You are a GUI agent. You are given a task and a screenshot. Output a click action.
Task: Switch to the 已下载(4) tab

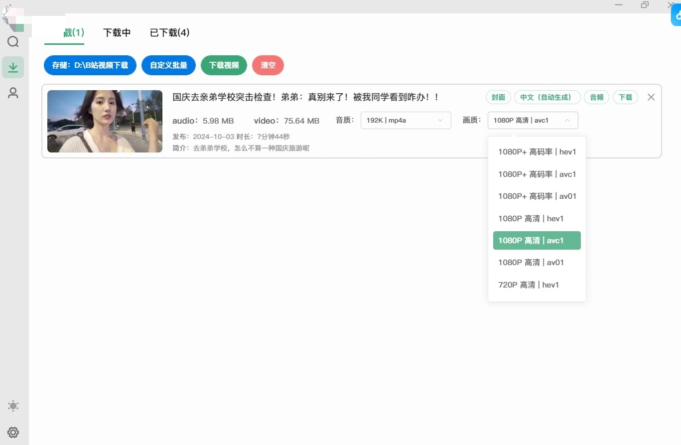pyautogui.click(x=169, y=33)
